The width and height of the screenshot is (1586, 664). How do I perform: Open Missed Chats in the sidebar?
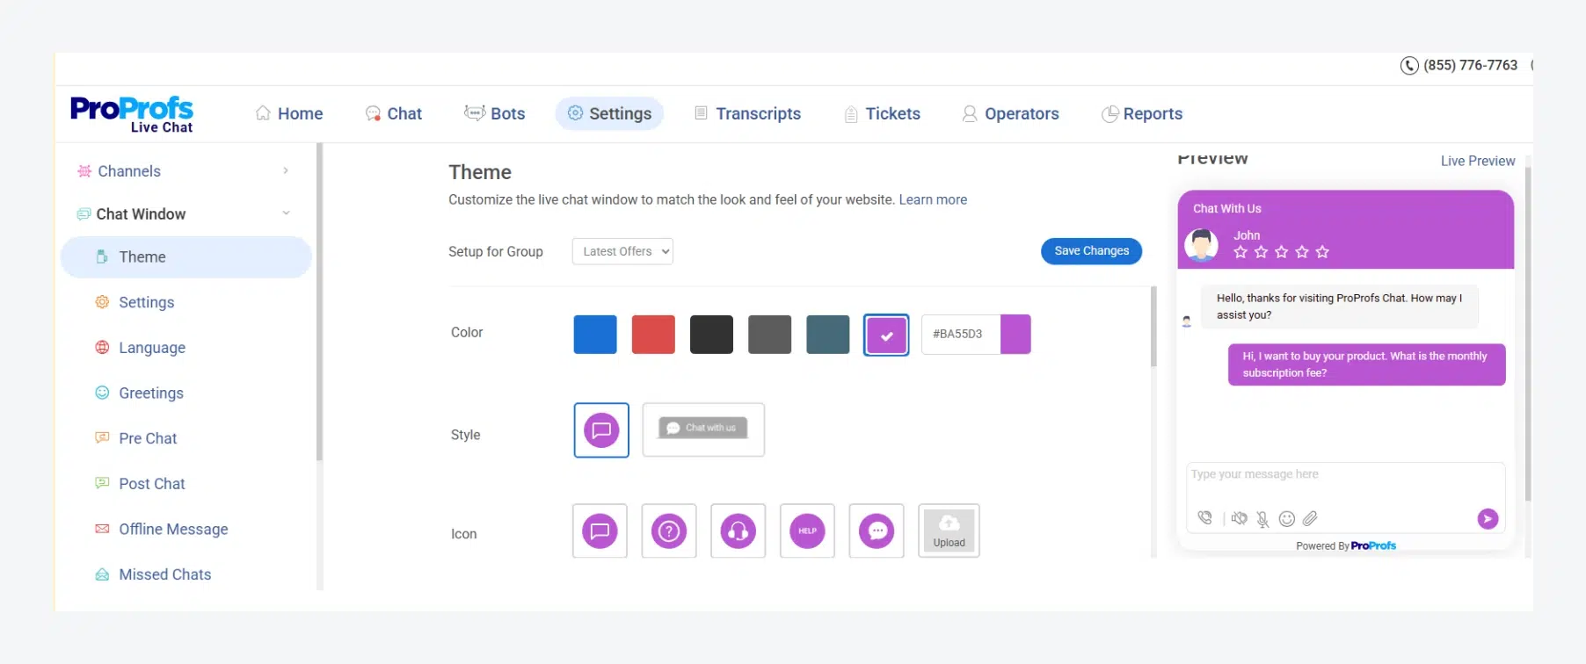coord(164,574)
